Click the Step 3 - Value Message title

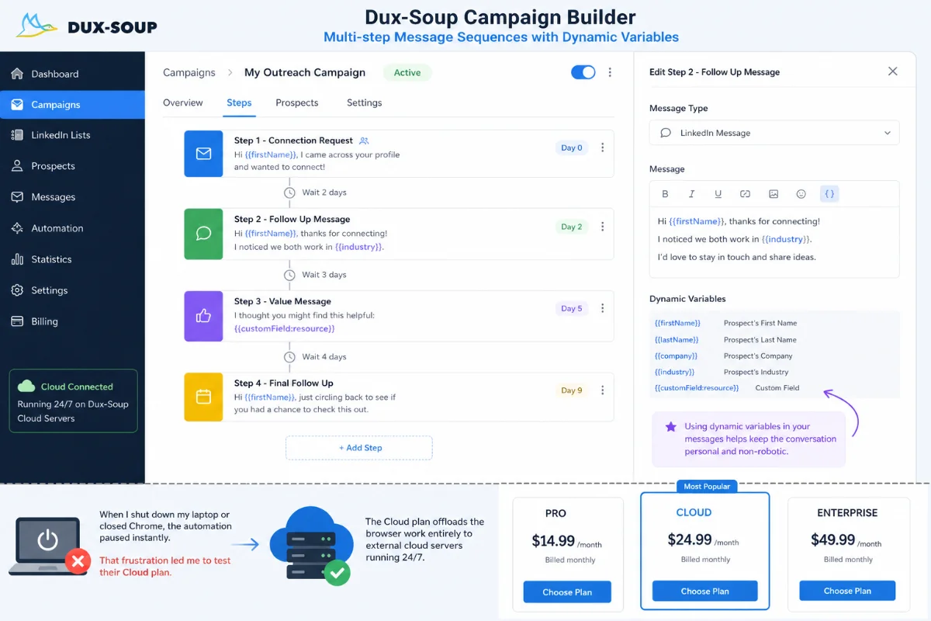pyautogui.click(x=282, y=301)
